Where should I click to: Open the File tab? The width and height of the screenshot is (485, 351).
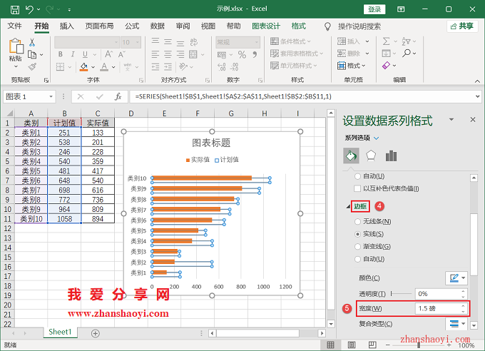(x=14, y=26)
